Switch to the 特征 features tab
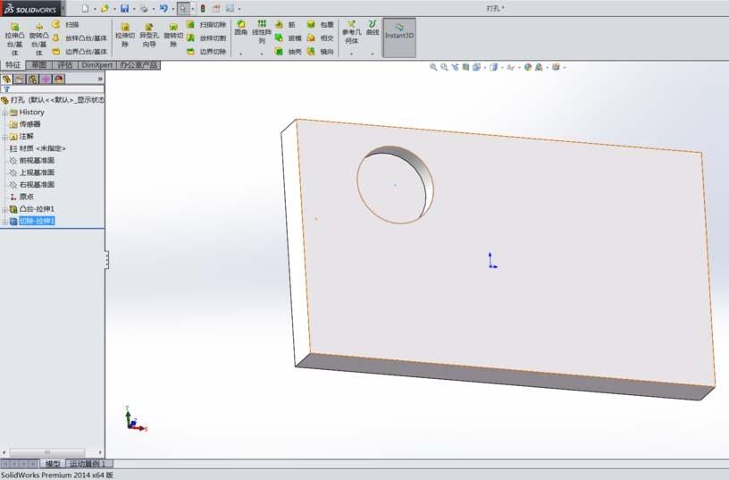The width and height of the screenshot is (729, 480). (13, 65)
